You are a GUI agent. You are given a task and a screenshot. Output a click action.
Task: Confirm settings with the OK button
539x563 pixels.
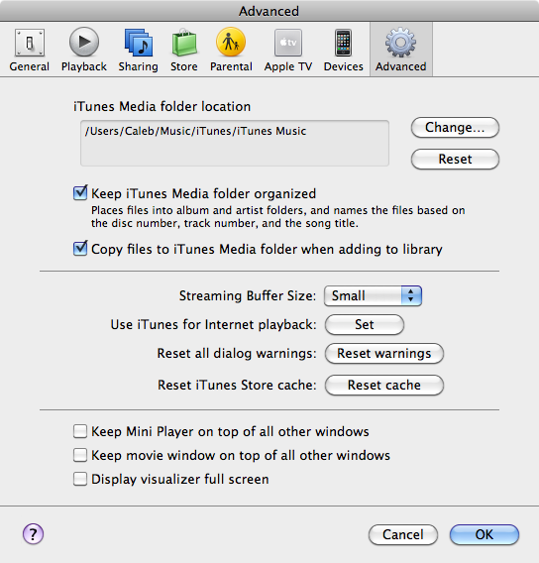[485, 534]
